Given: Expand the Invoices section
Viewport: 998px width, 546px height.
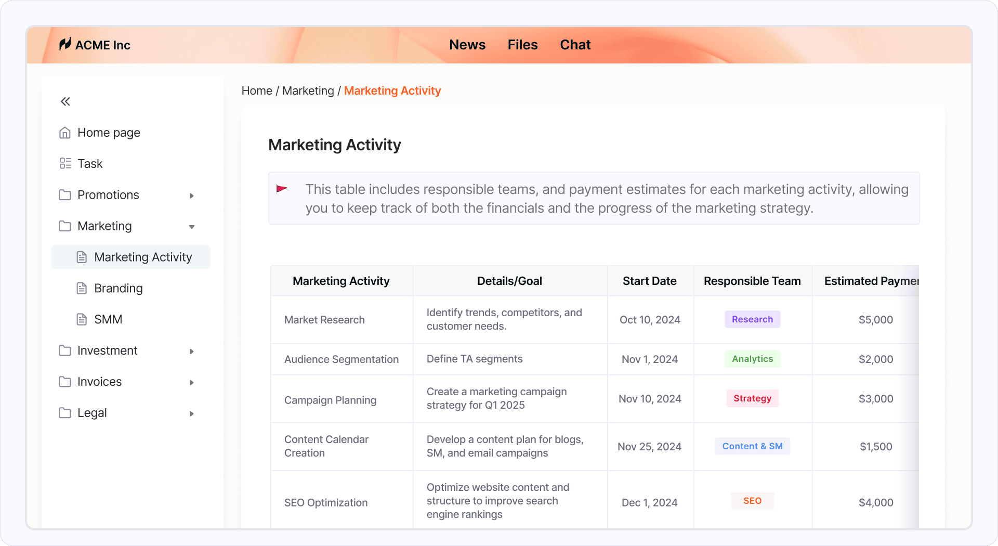Looking at the screenshot, I should 192,382.
